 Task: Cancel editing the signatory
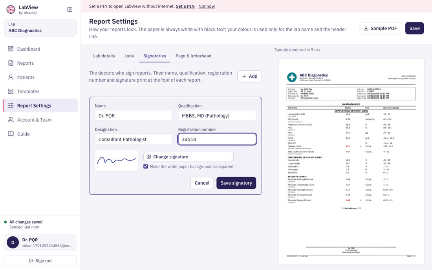coord(202,183)
